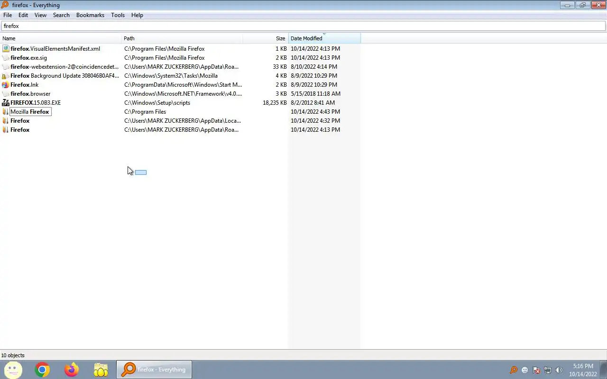The width and height of the screenshot is (607, 379).
Task: Click the action center flag tray icon
Action: point(536,370)
